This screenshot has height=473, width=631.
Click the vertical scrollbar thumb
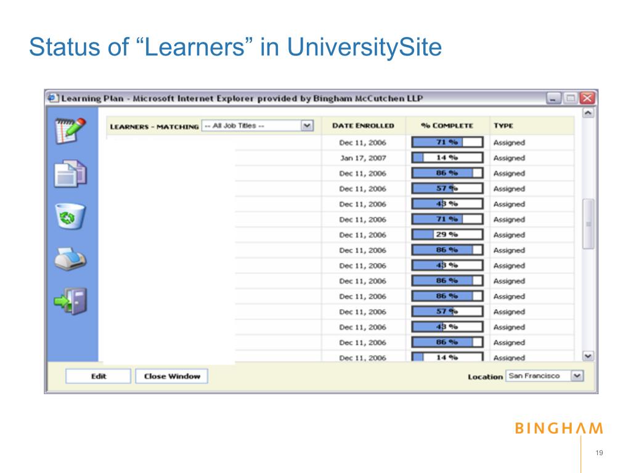(x=588, y=224)
